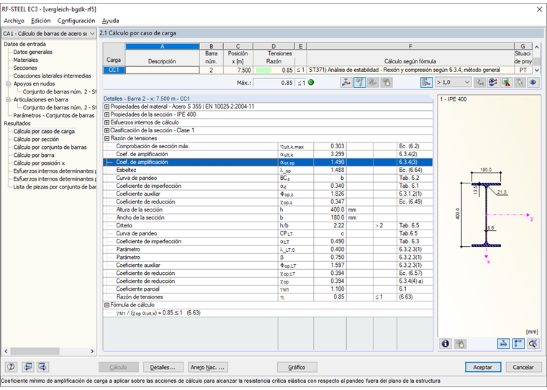The width and height of the screenshot is (547, 390).
Task: Click the Máx. value field showing 0.85
Action: pos(273,83)
